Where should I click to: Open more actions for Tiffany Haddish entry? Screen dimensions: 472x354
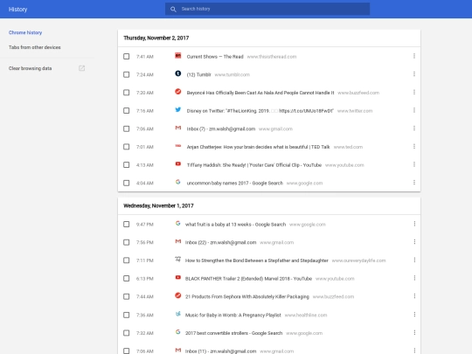coord(414,164)
